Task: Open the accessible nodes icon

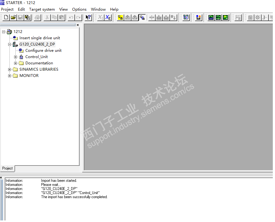Action: (x=186, y=17)
